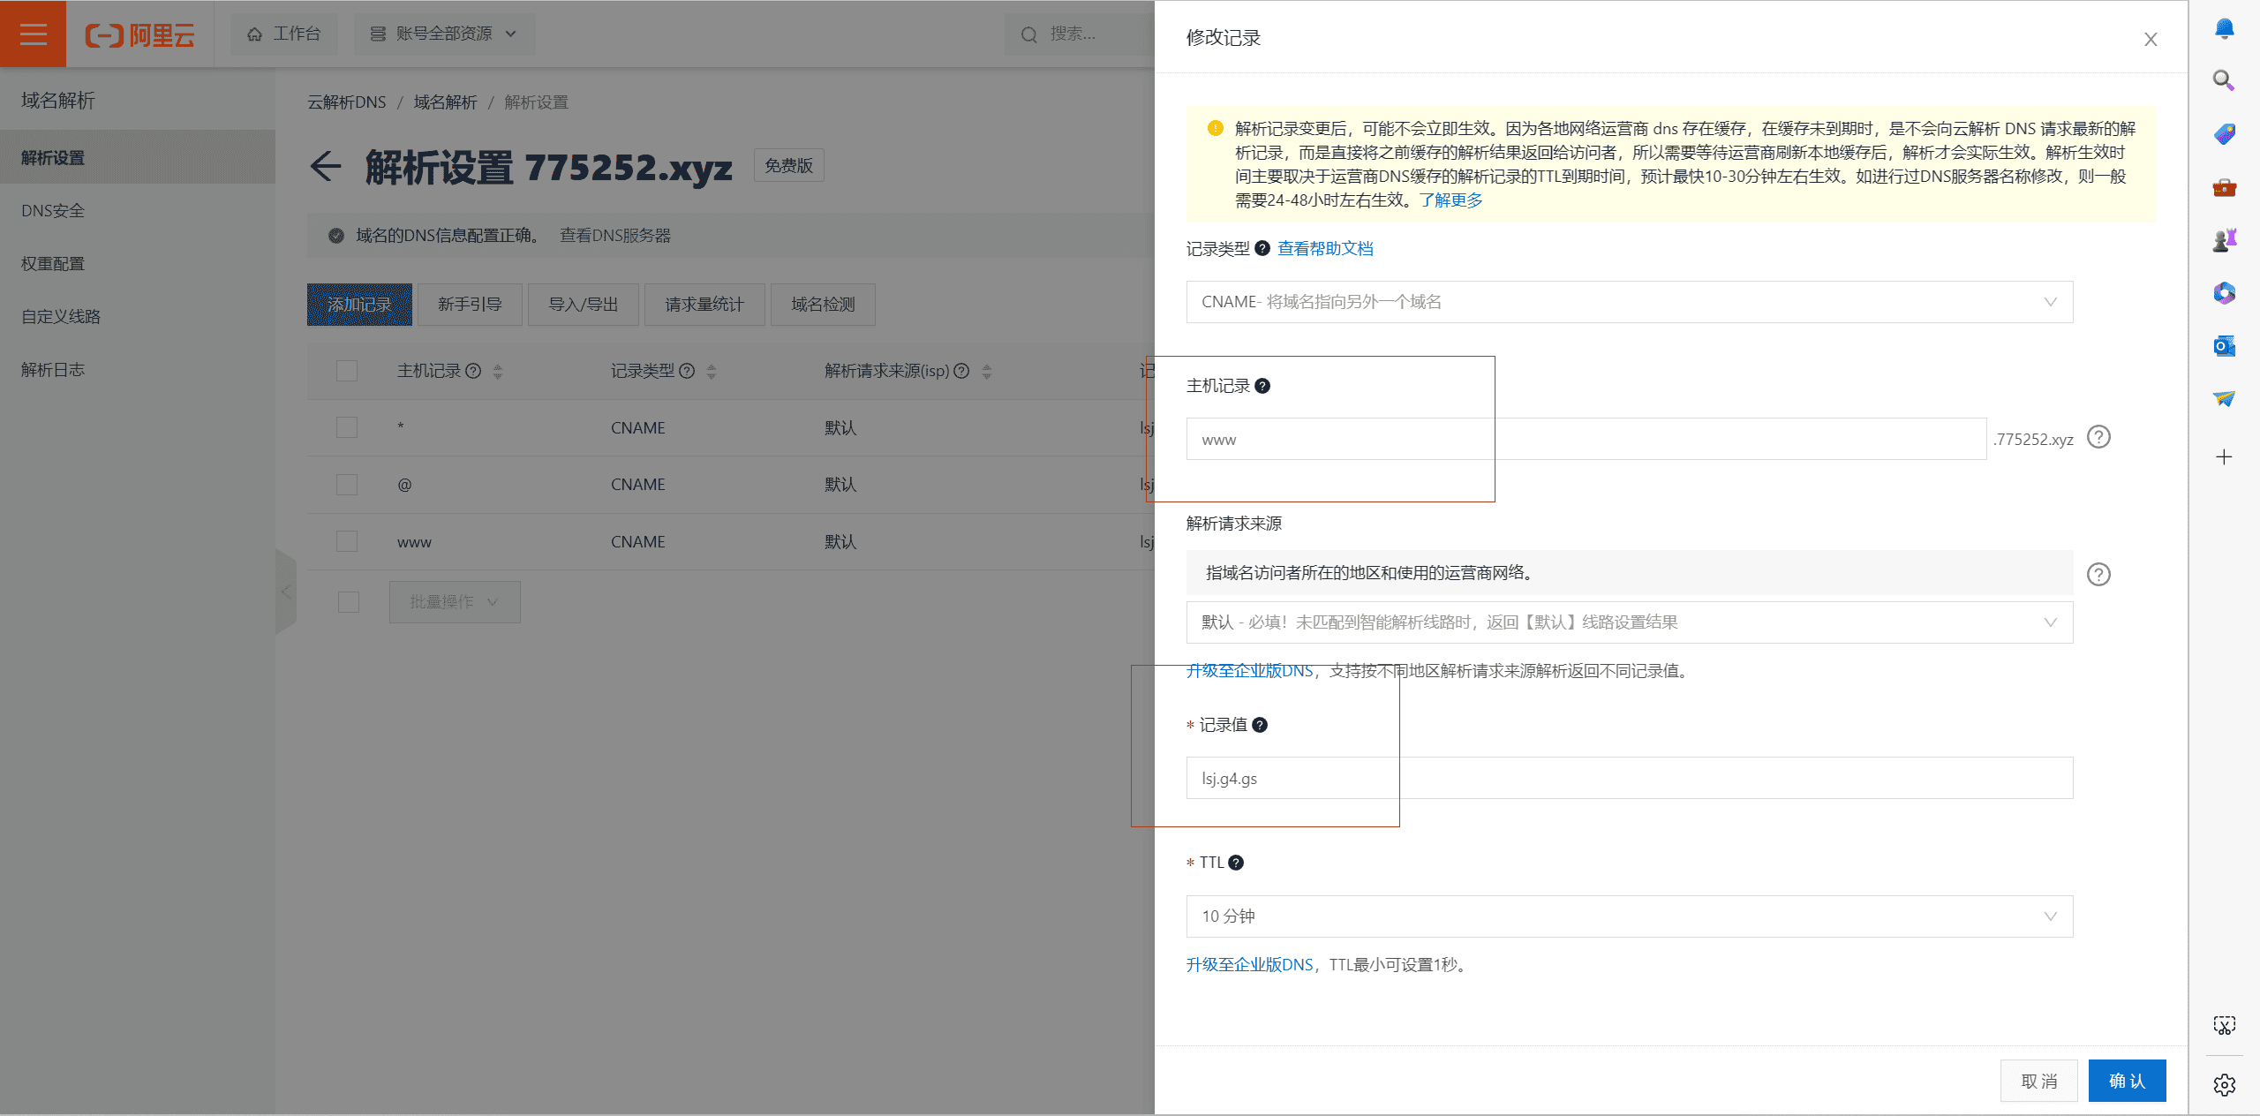Viewport: 2260px width, 1116px height.
Task: Open the 解析请求来源 默认 dropdown
Action: [1629, 622]
